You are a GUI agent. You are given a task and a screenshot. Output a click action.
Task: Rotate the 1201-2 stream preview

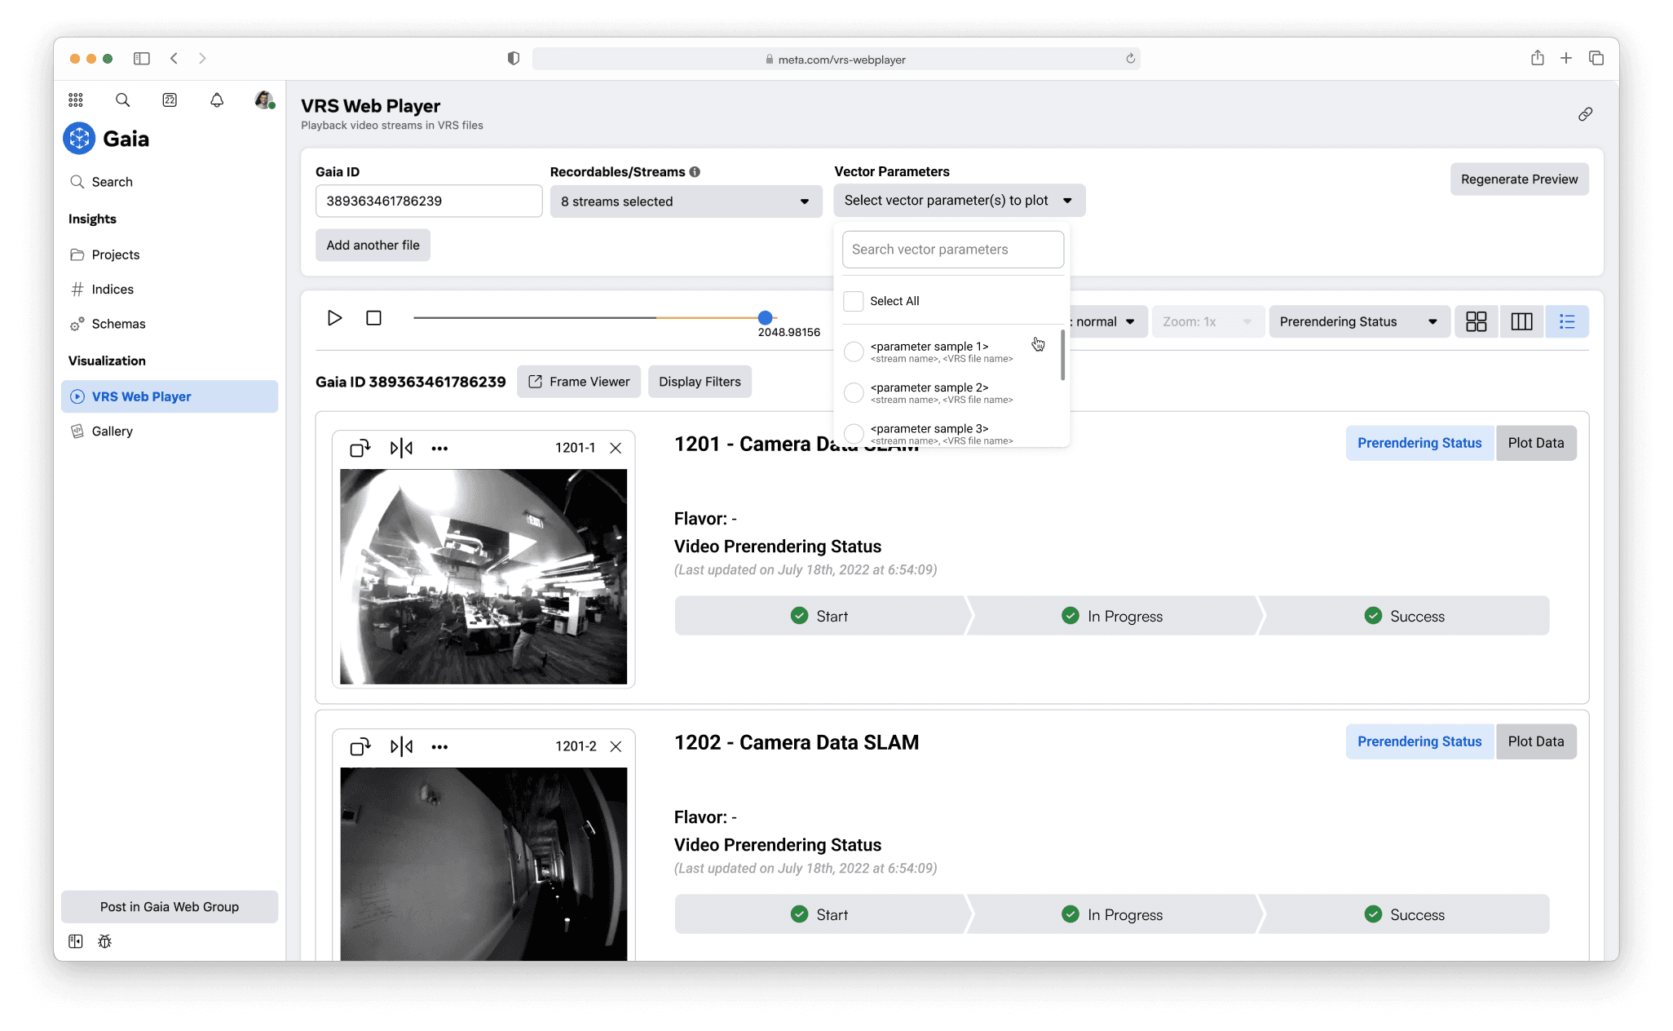360,746
